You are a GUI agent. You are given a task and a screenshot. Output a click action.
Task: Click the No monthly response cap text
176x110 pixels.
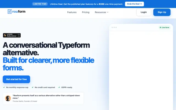pyautogui.click(x=17, y=87)
